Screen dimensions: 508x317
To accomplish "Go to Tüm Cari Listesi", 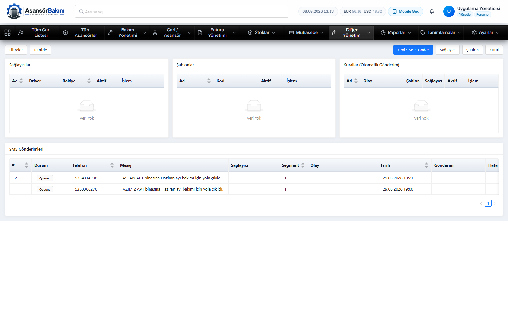I will (x=37, y=33).
